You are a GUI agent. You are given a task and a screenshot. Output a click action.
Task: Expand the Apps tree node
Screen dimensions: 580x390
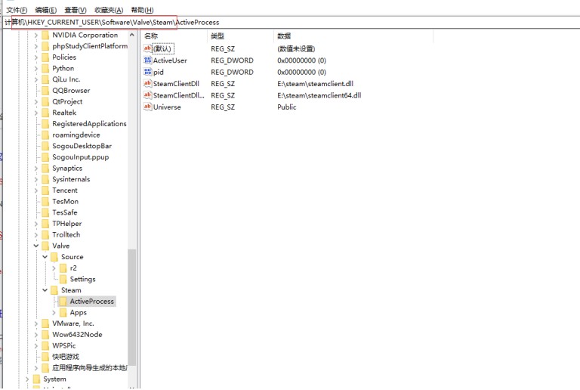[54, 313]
